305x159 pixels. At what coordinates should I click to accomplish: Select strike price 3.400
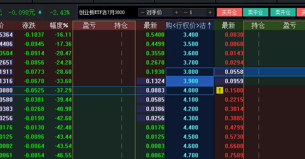(x=191, y=35)
